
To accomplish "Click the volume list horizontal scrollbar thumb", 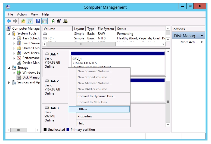I will 81,44.
